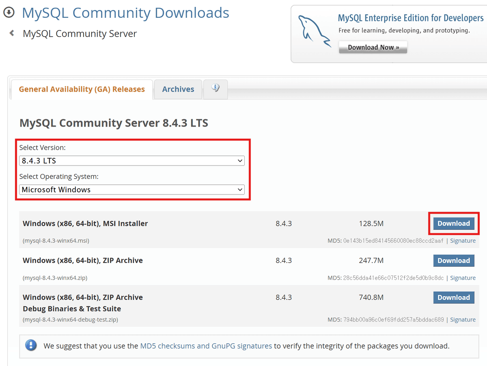Click the back chevron next to MySQL Community Server
Viewport: 487px width, 366px height.
coord(11,33)
